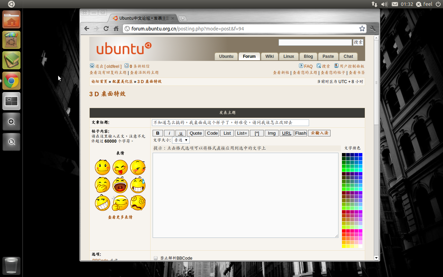The width and height of the screenshot is (443, 277).
Task: Click the 文章标题 title input field
Action: 230,123
